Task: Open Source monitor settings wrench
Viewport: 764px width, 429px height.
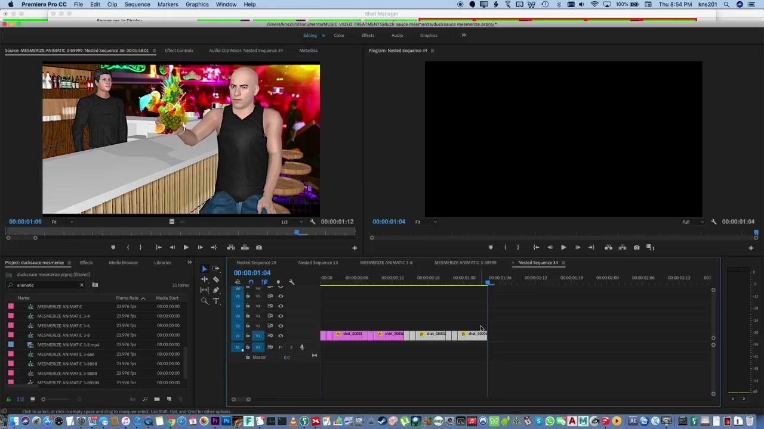Action: (x=312, y=222)
